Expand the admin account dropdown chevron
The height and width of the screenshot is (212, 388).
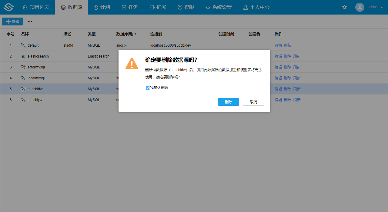point(382,7)
